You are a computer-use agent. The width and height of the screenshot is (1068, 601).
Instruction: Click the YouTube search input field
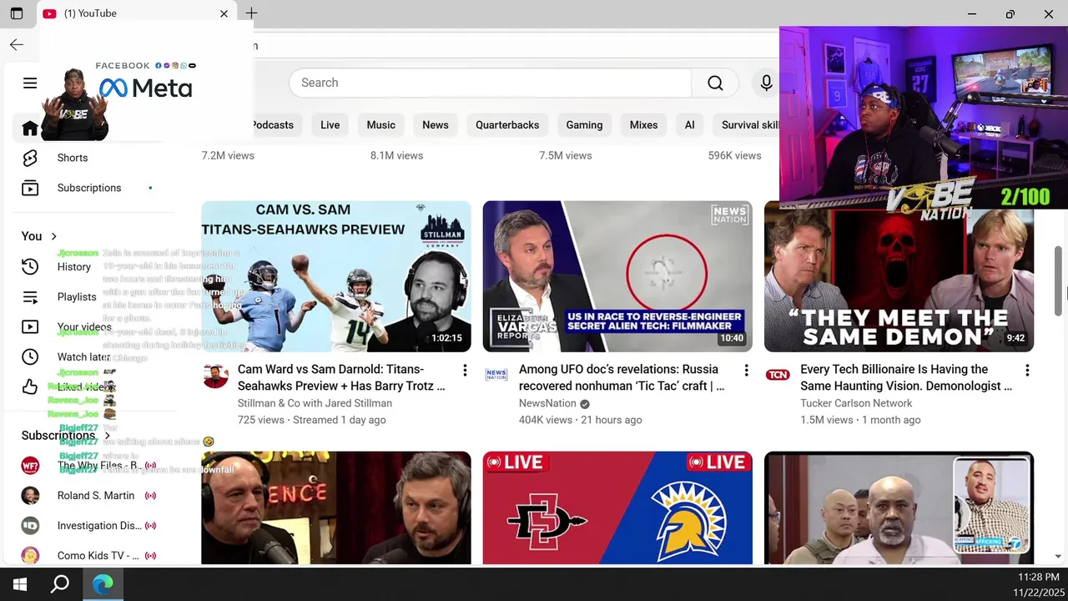pos(491,83)
